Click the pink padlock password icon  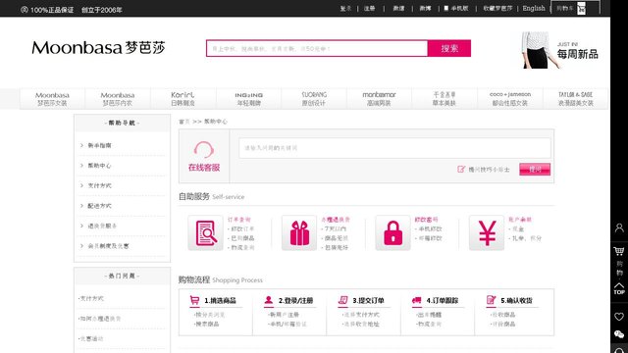tap(392, 233)
